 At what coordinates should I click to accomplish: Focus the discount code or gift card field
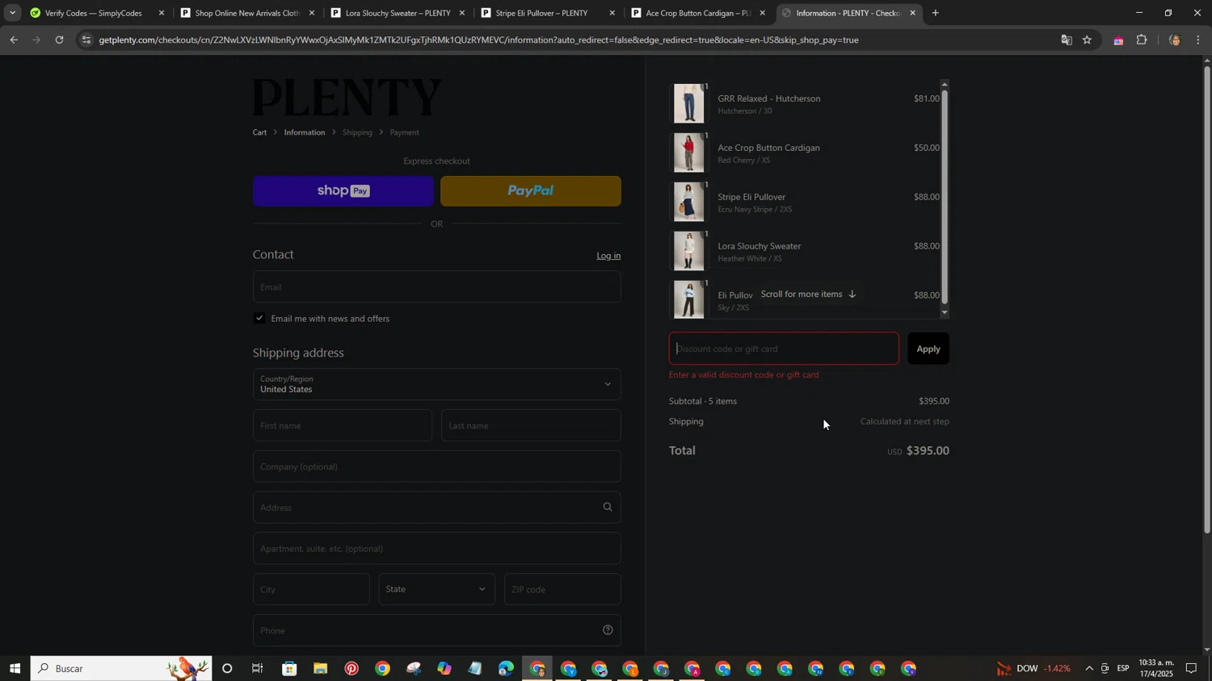point(784,349)
